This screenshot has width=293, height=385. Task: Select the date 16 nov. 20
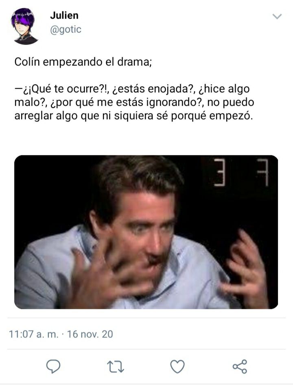(x=90, y=334)
